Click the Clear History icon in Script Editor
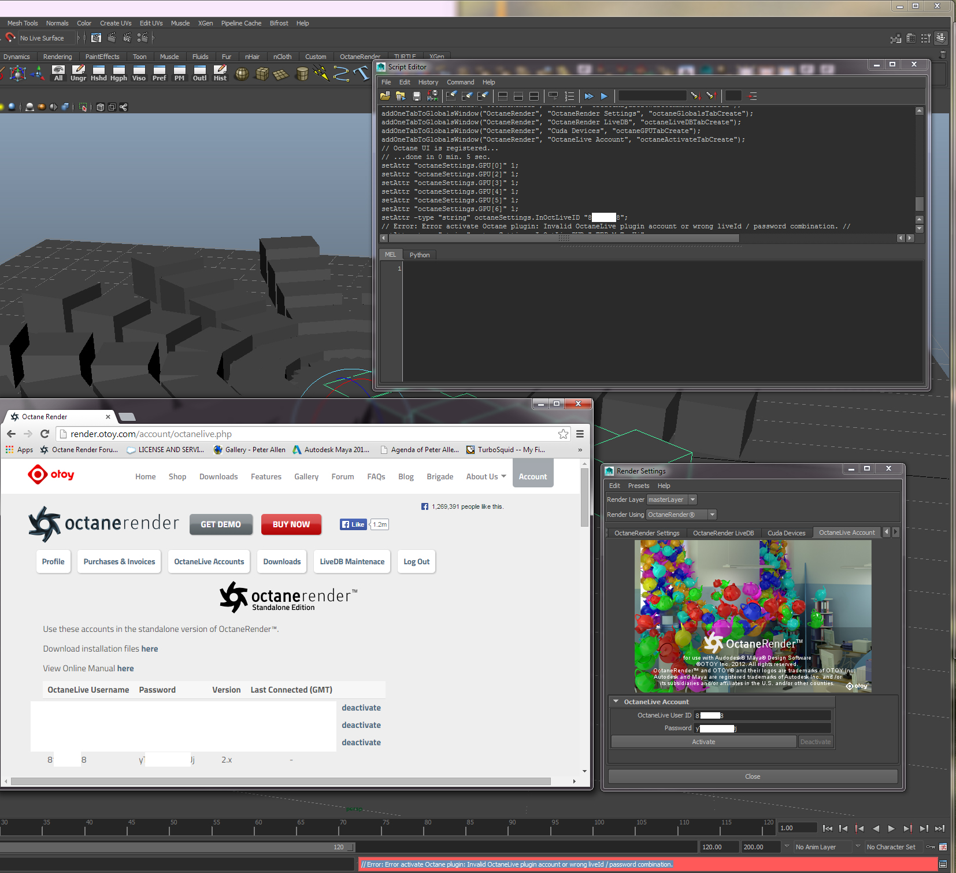The width and height of the screenshot is (956, 873). click(451, 96)
